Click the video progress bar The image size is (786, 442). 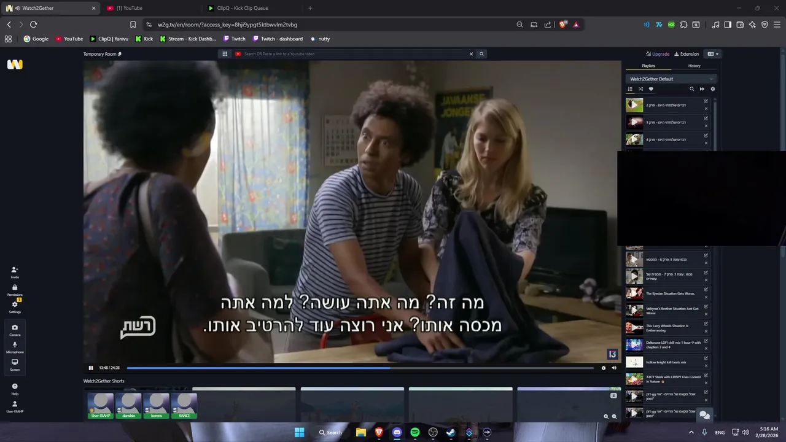point(360,368)
